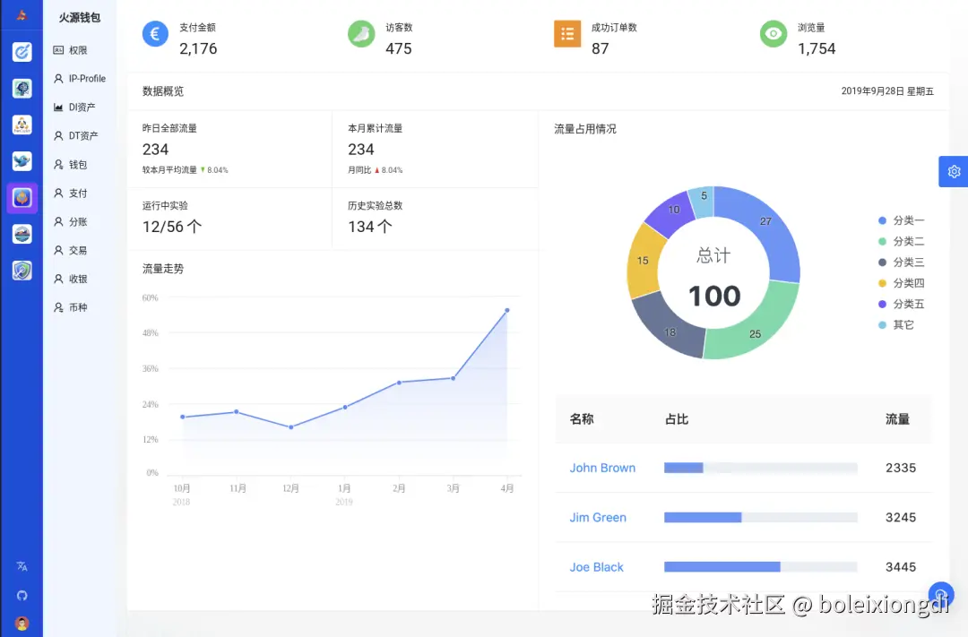Toggle 其它 in the donut chart legend
Image resolution: width=968 pixels, height=637 pixels.
click(896, 324)
